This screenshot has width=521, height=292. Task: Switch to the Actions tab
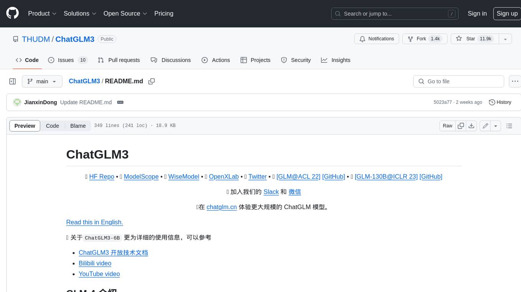click(x=216, y=60)
